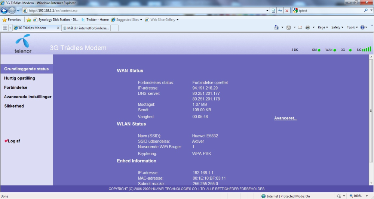Click the Quick Tabs grid icon
Image resolution: width=374 pixels, height=199 pixels.
click(x=5, y=28)
